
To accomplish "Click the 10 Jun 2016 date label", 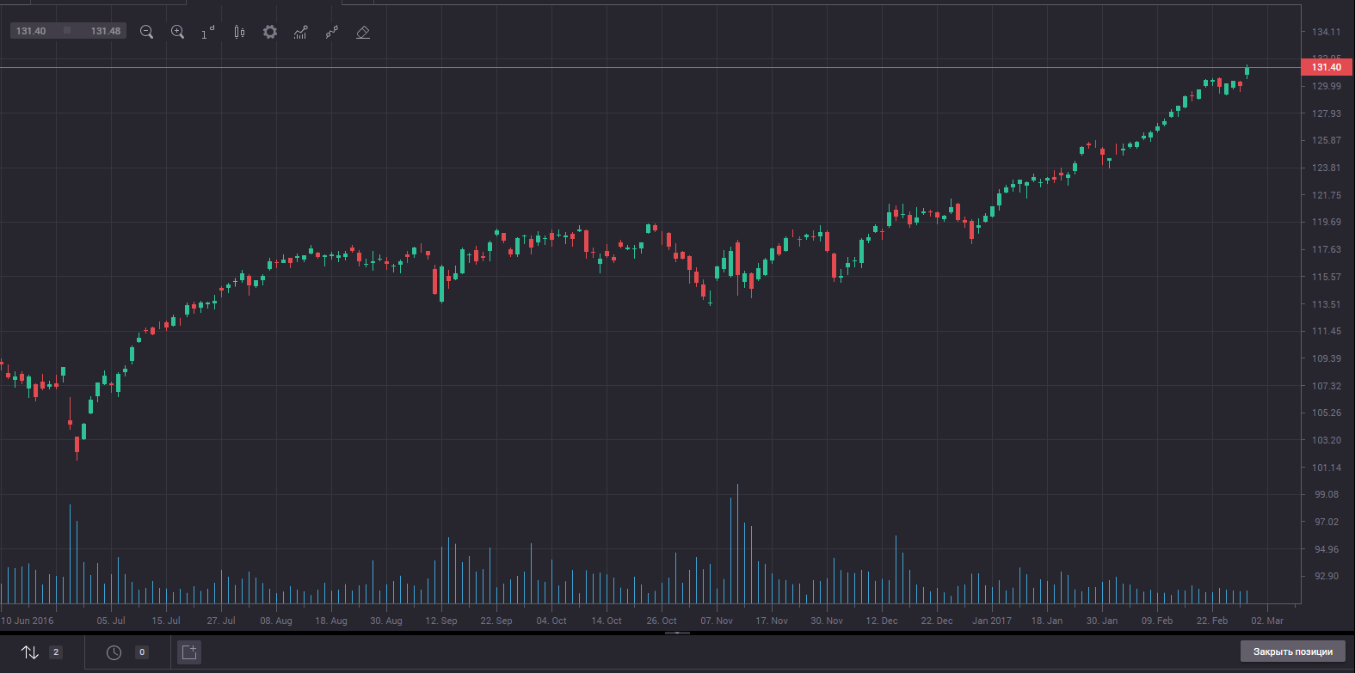I will pyautogui.click(x=28, y=621).
